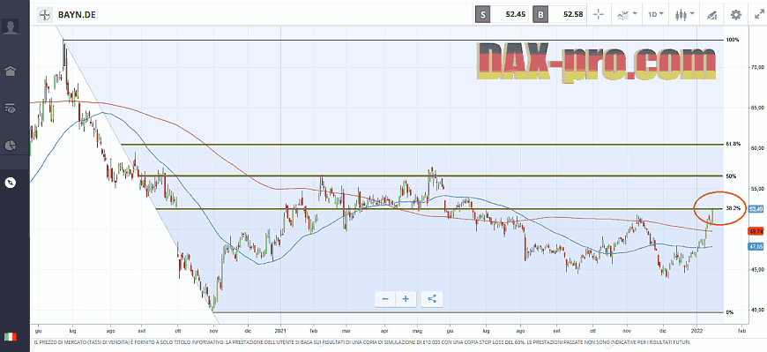767x352 pixels.
Task: Click the 100% Fibonacci level label
Action: tap(733, 40)
